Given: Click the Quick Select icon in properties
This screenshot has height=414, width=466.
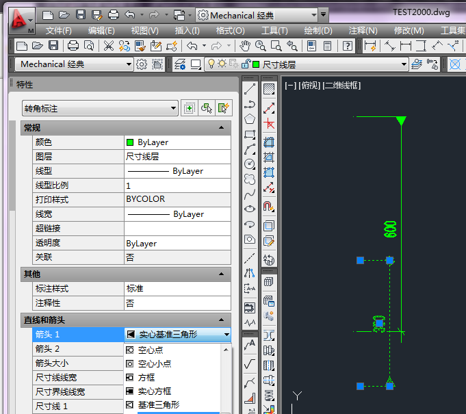Looking at the screenshot, I should pos(223,108).
